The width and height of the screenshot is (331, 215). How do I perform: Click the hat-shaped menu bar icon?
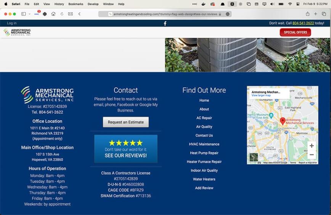(222, 4)
